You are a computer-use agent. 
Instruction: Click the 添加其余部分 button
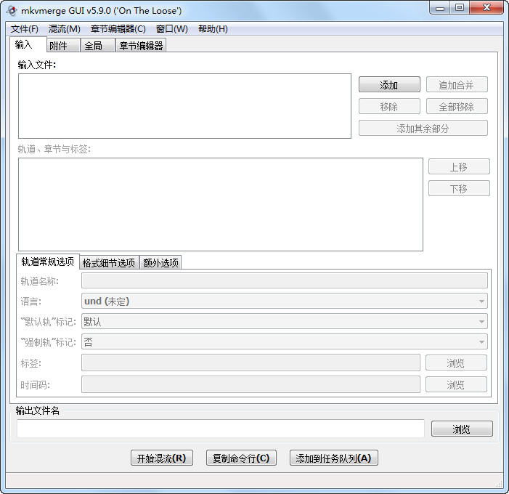pos(423,129)
